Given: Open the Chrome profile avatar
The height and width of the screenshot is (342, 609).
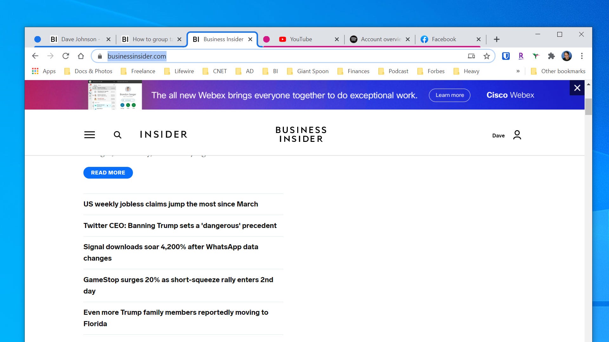Looking at the screenshot, I should click(x=566, y=56).
